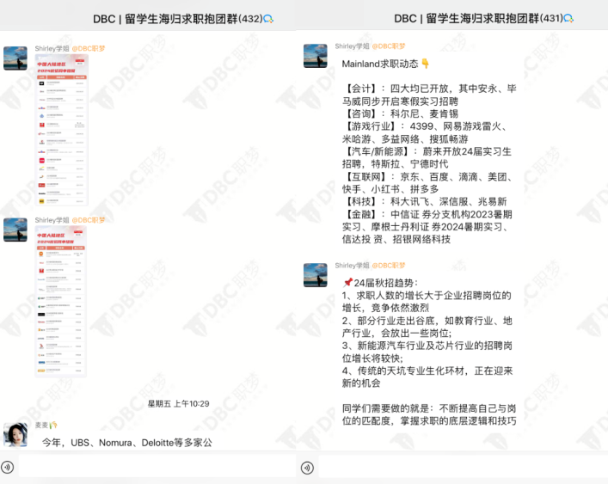Tap the voice input icon in right chat
Viewport: 608px width, 484px height.
(x=308, y=468)
